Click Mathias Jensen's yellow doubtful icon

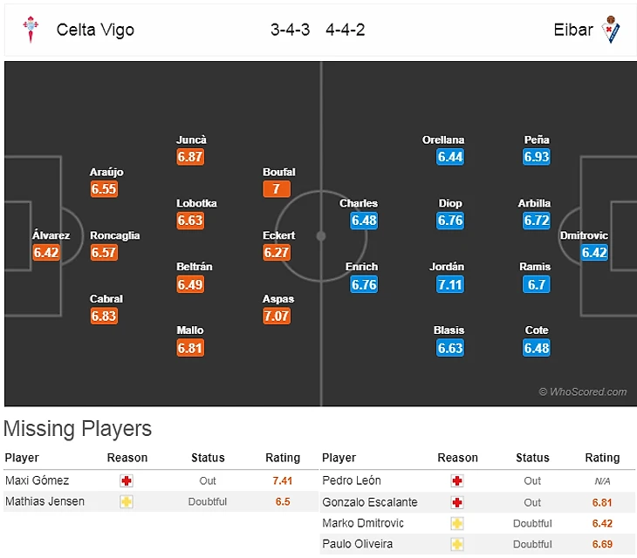click(x=127, y=501)
